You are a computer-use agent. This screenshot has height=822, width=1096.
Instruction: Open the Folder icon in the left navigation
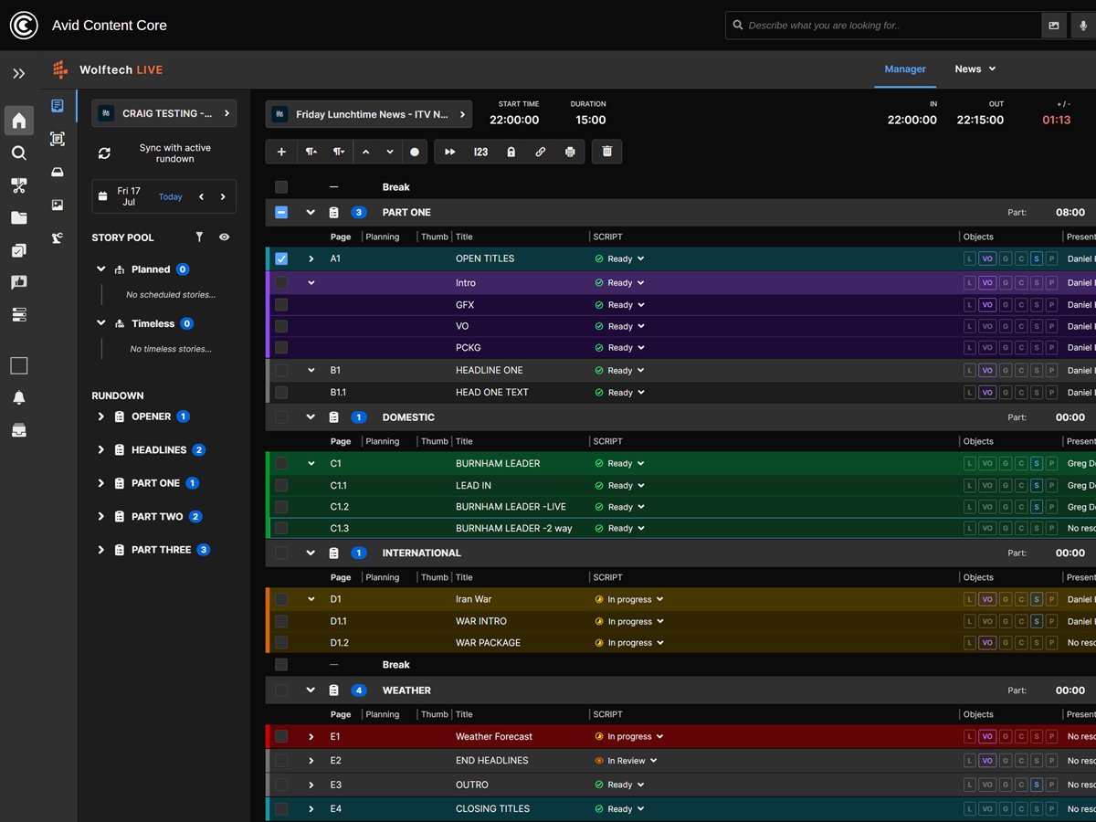[18, 217]
